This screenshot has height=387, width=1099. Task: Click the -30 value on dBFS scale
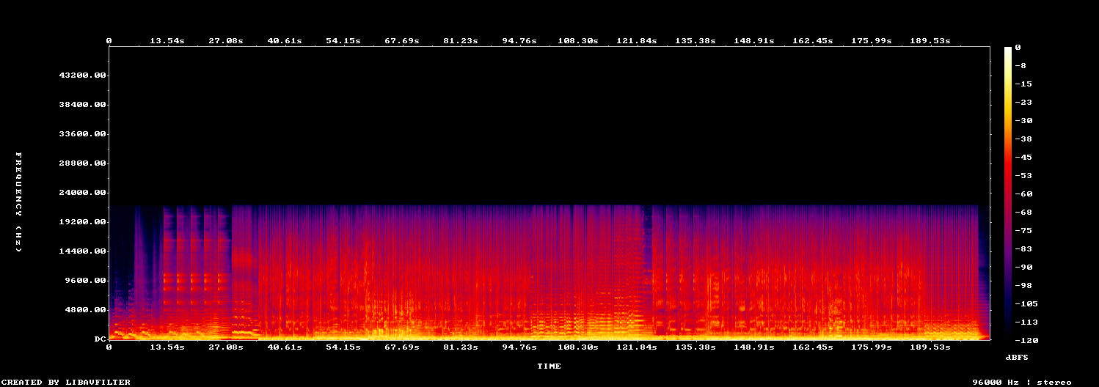pos(1023,120)
